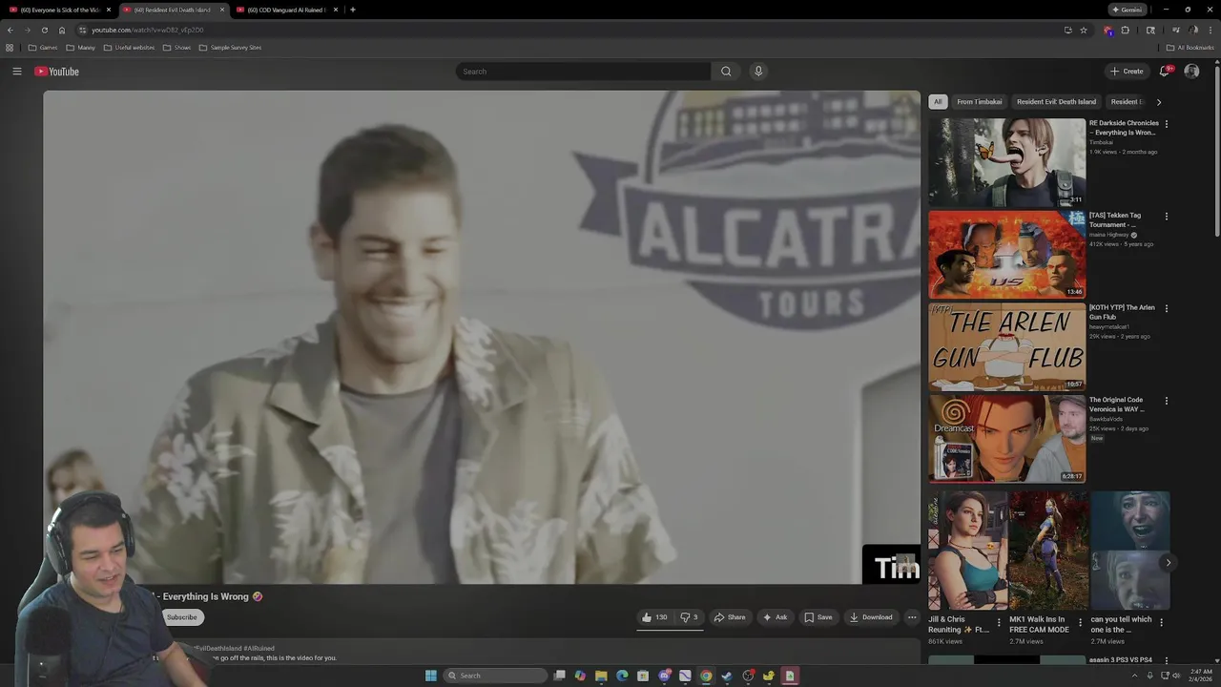Viewport: 1221px width, 687px height.
Task: Open the Games bookmark folder
Action: pyautogui.click(x=43, y=48)
